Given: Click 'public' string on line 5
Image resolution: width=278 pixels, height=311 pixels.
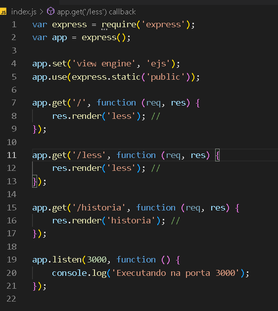Looking at the screenshot, I should 166,77.
